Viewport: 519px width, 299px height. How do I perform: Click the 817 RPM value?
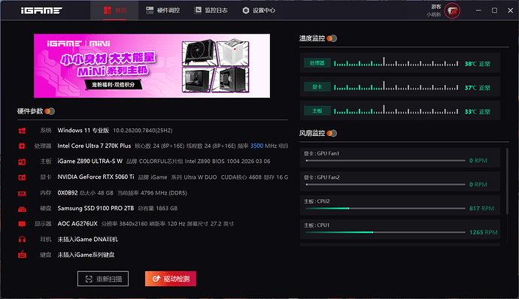481,208
